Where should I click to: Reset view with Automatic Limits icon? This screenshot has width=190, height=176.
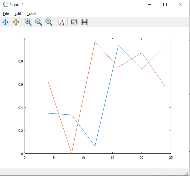pyautogui.click(x=49, y=22)
